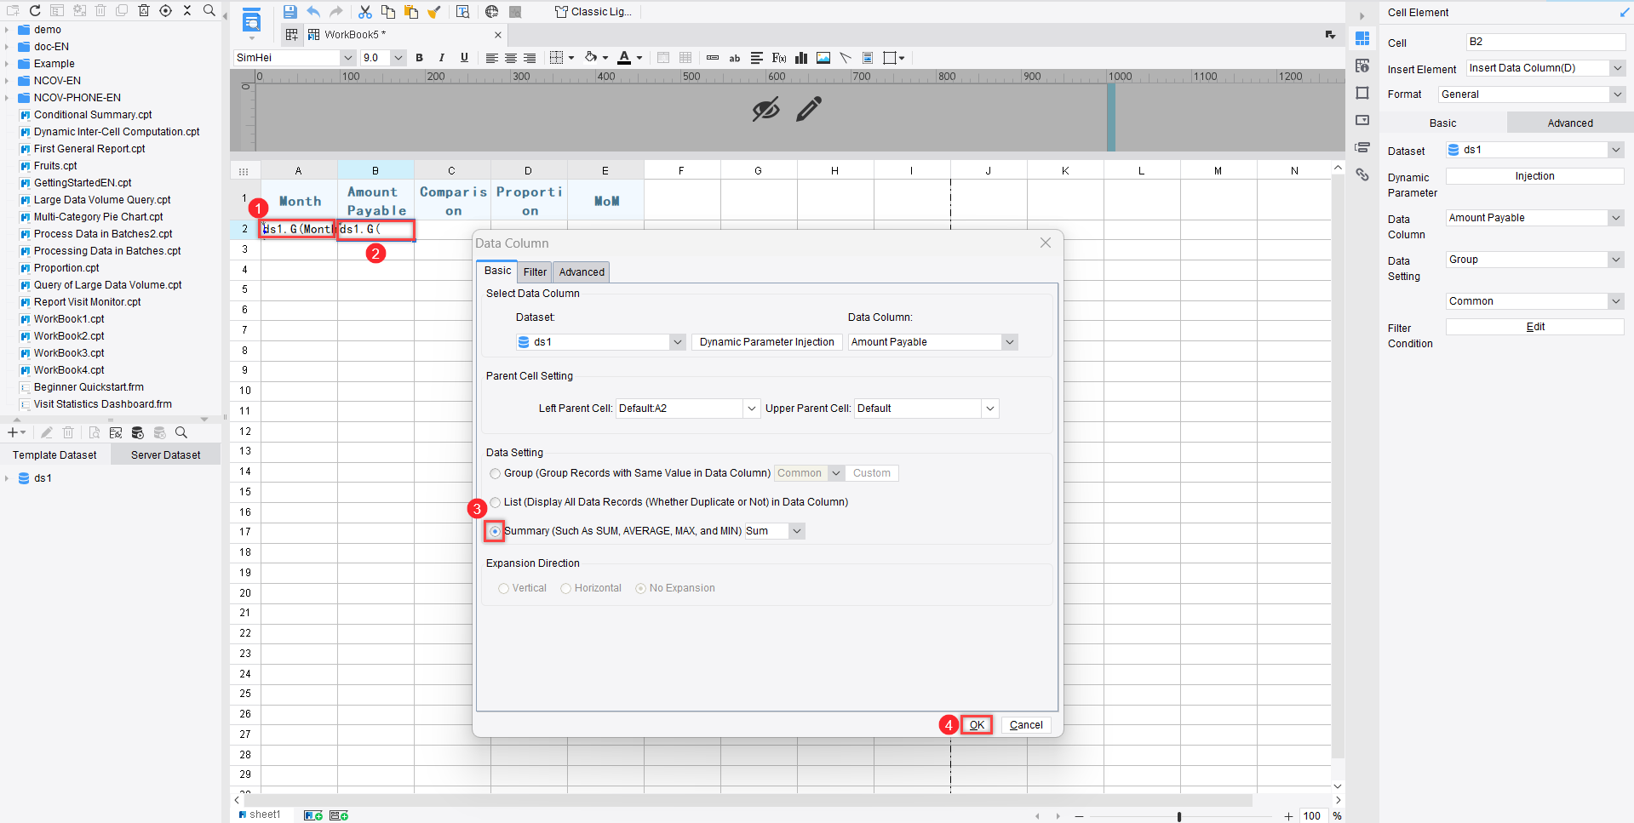Switch to the Filter tab in Data Column dialog
This screenshot has height=823, width=1634.
(x=535, y=272)
